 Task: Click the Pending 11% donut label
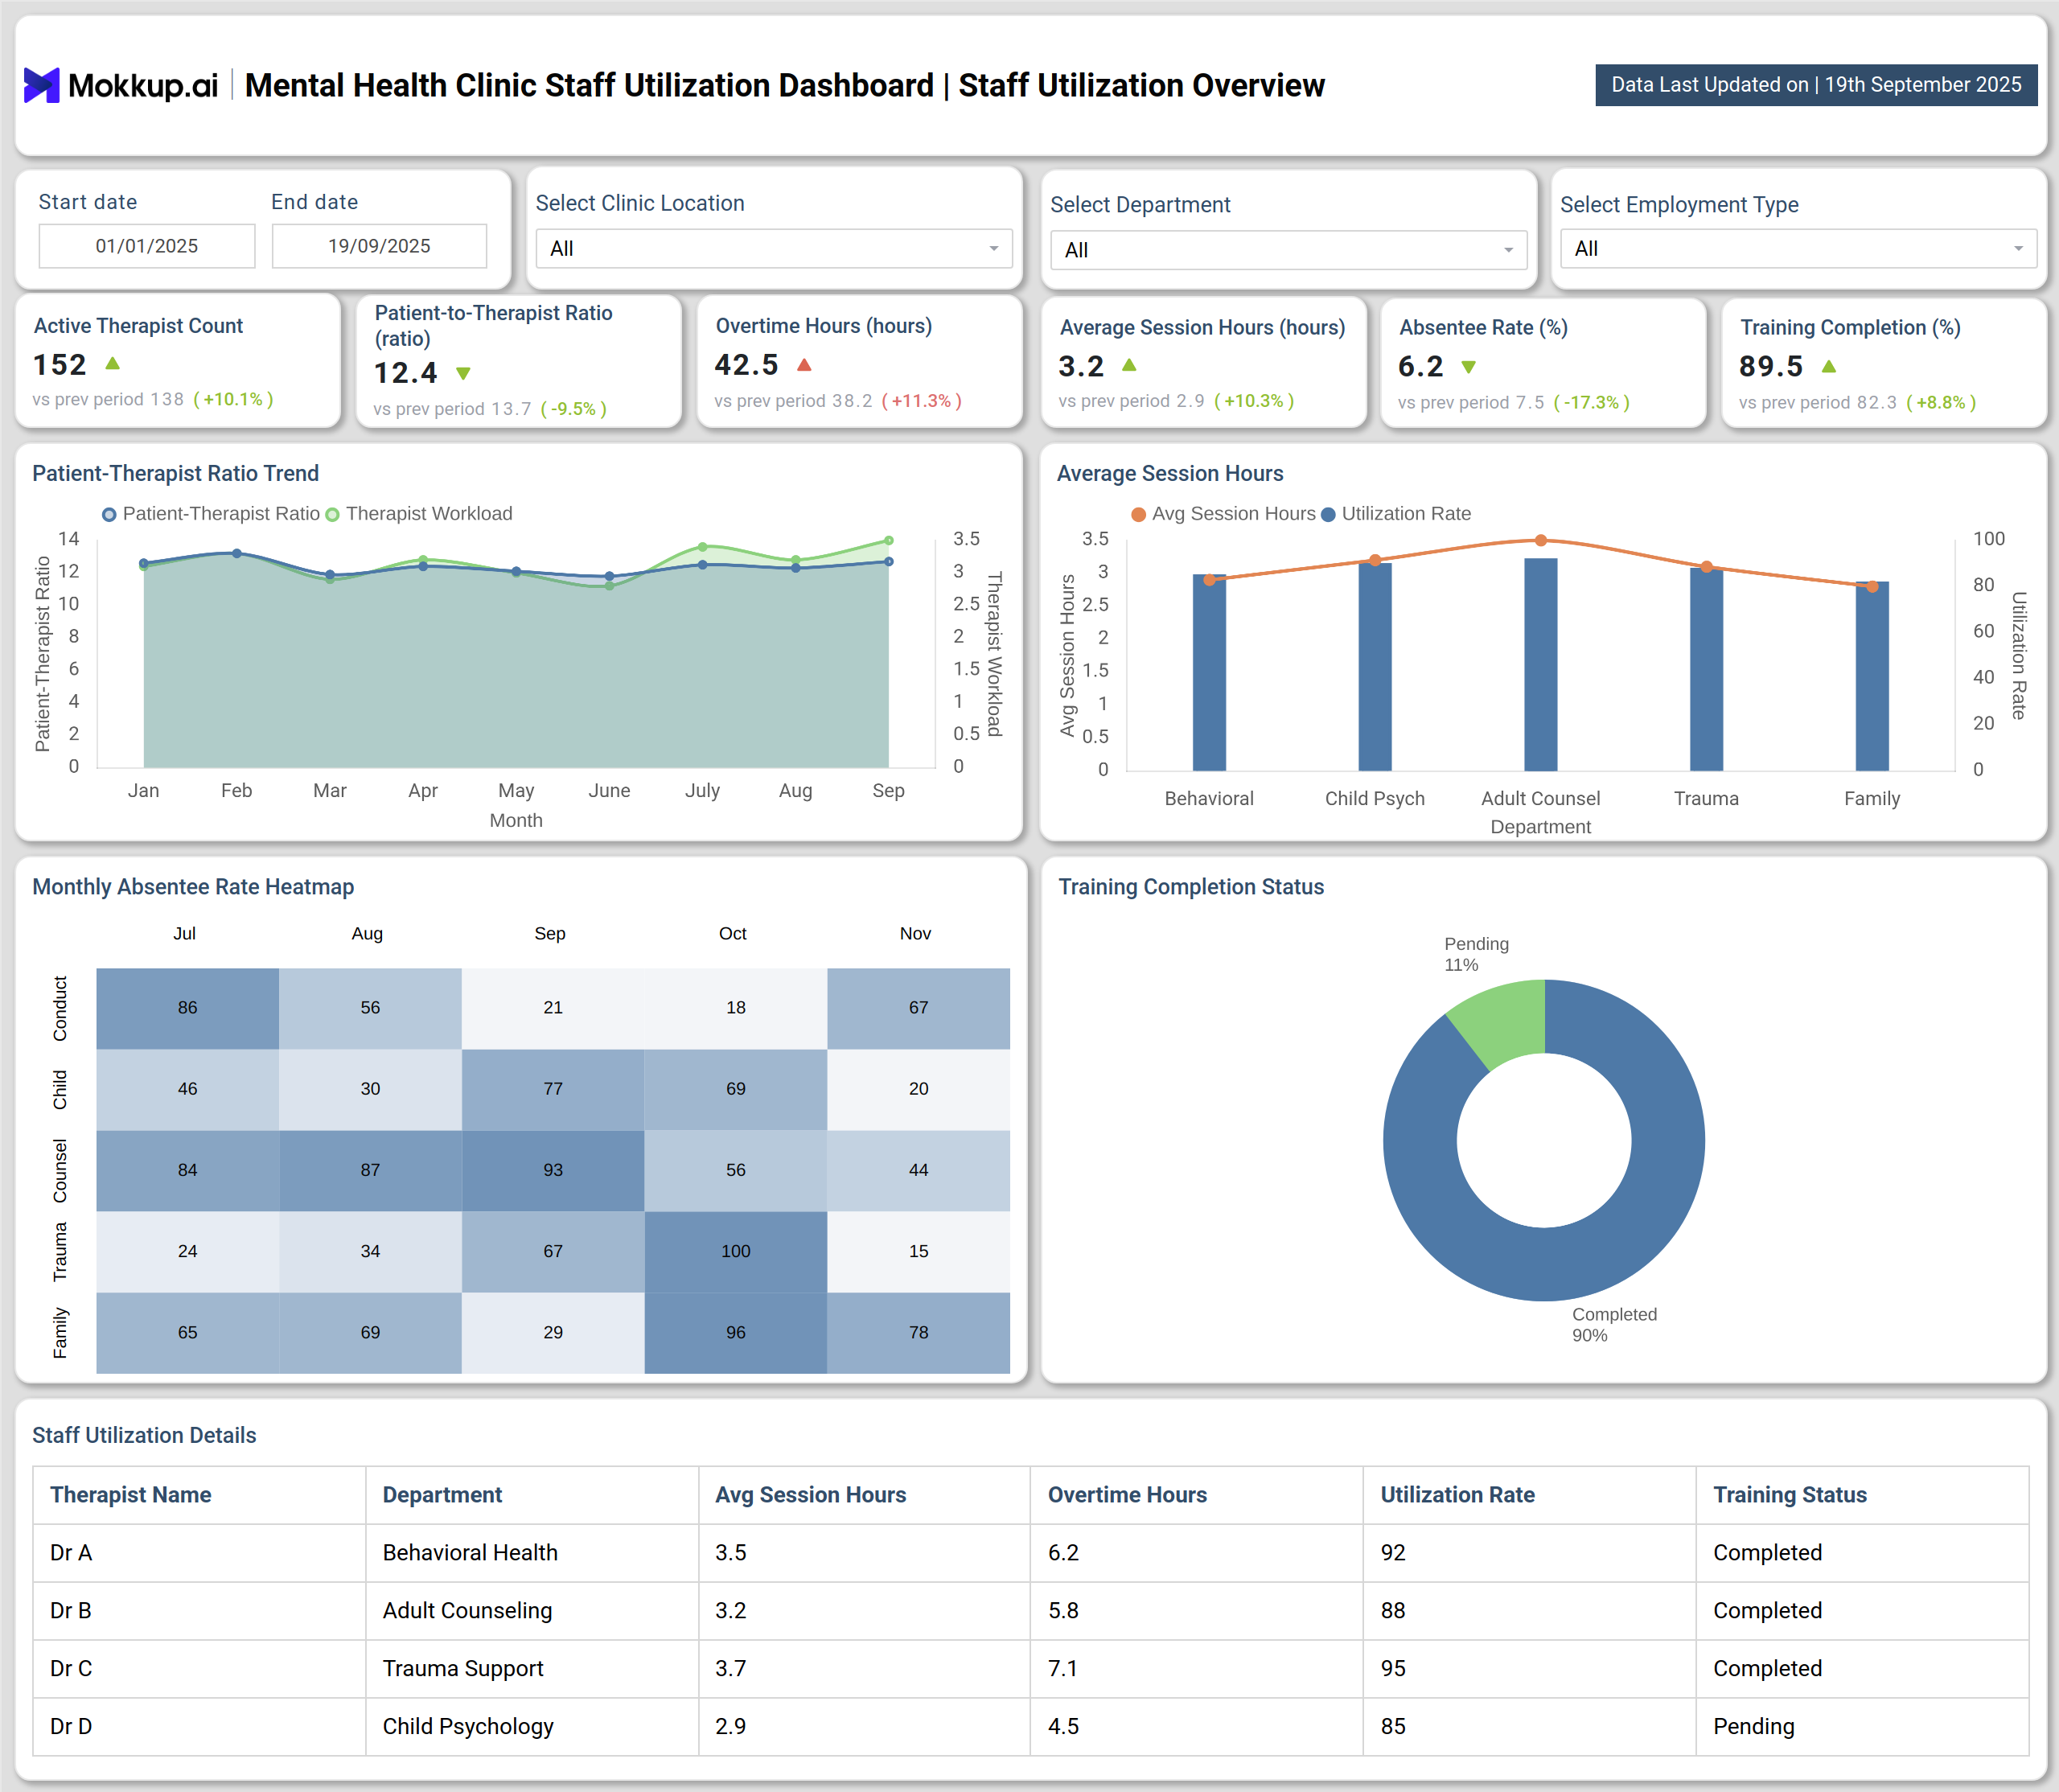[x=1476, y=954]
